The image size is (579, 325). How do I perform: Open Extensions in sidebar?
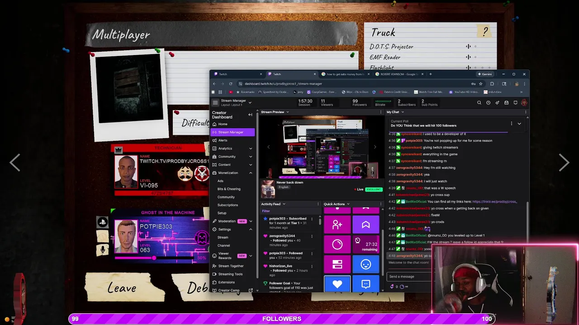(x=232, y=282)
